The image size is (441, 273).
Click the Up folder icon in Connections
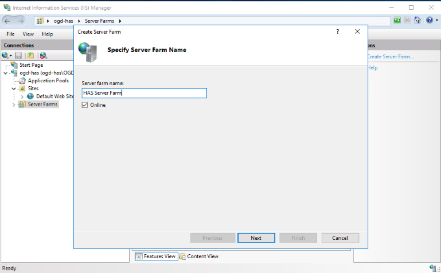point(30,55)
